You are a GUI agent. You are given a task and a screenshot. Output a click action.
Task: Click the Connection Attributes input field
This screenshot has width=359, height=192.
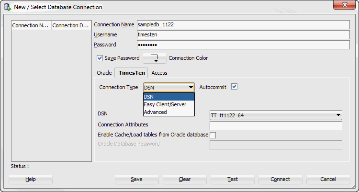pyautogui.click(x=276, y=125)
